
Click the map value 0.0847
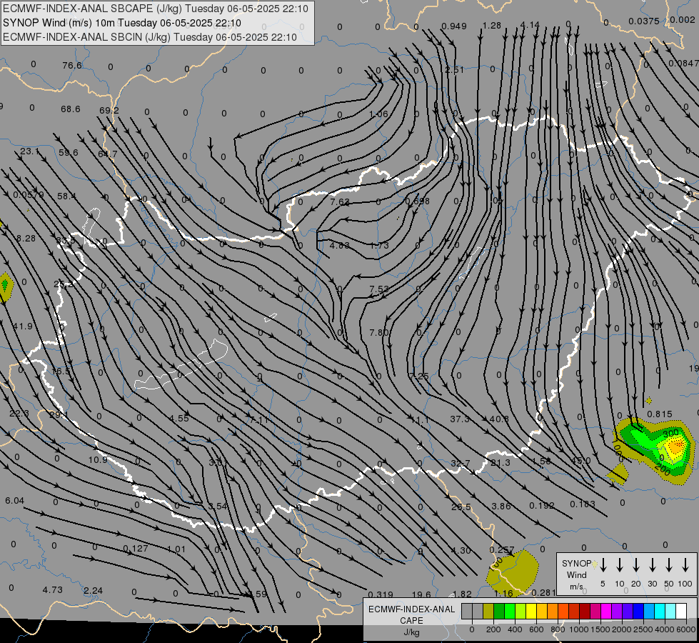(683, 64)
